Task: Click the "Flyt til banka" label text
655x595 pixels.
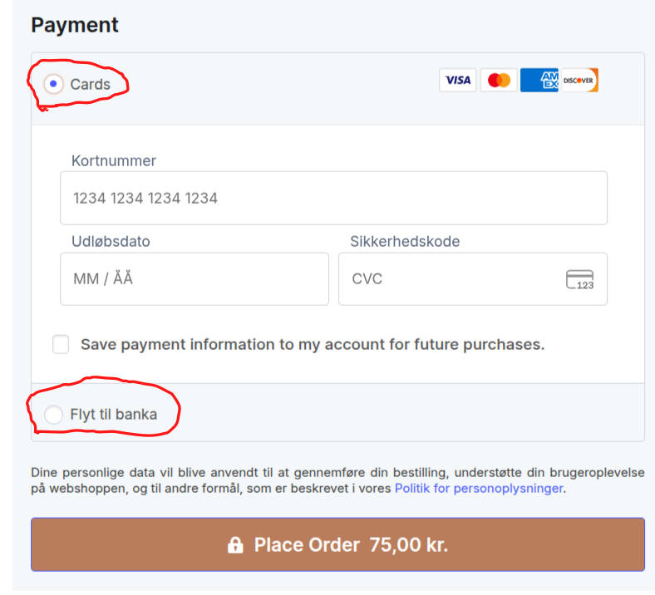Action: 113,414
